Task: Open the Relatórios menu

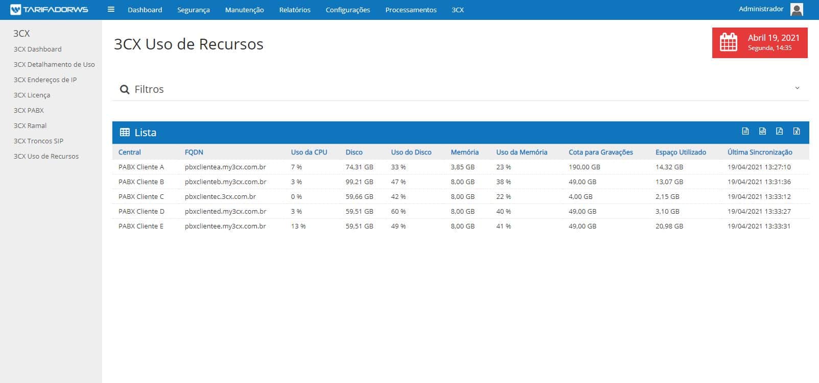Action: point(295,10)
